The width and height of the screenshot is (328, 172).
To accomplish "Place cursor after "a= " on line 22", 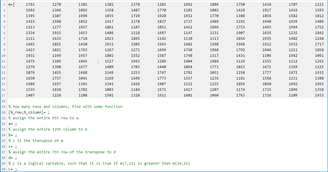I will (x=14, y=123).
